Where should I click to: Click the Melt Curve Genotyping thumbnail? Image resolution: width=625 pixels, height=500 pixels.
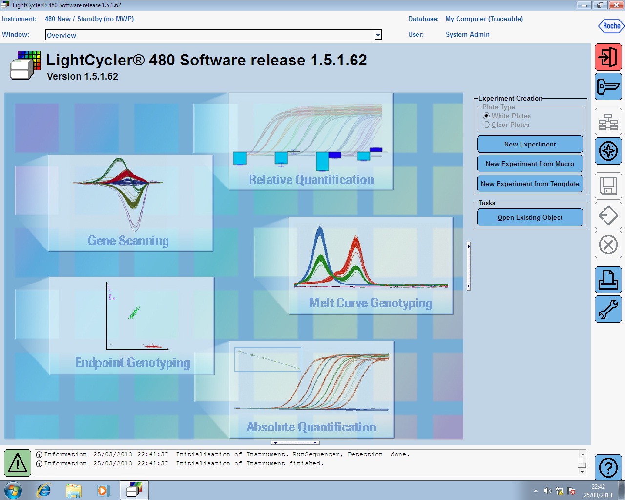coord(370,266)
